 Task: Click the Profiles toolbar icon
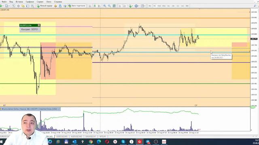pyautogui.click(x=6, y=6)
